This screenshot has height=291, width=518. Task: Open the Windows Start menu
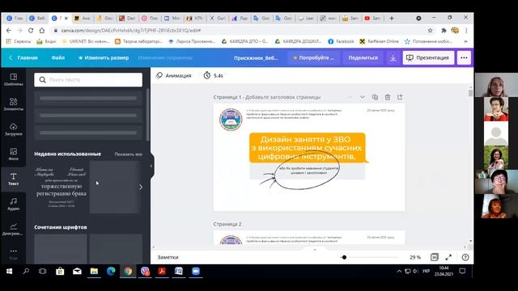pos(9,272)
